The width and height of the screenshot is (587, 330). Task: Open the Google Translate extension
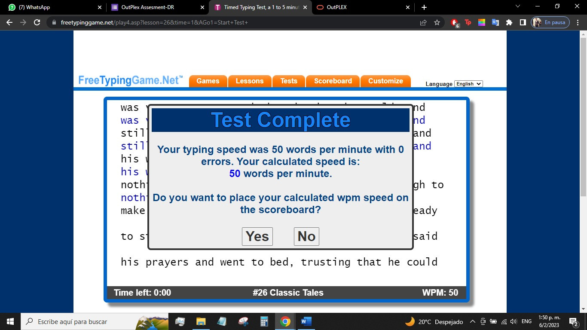495,22
